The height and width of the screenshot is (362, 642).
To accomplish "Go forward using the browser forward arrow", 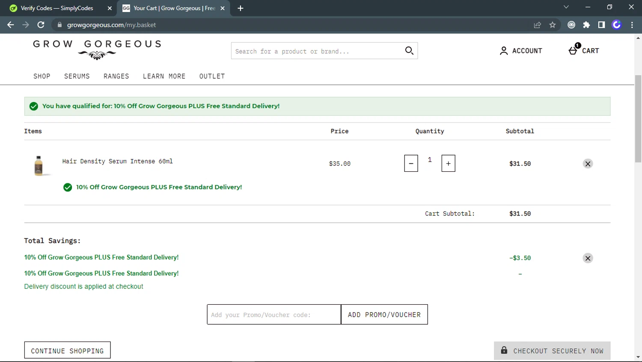I will point(26,25).
